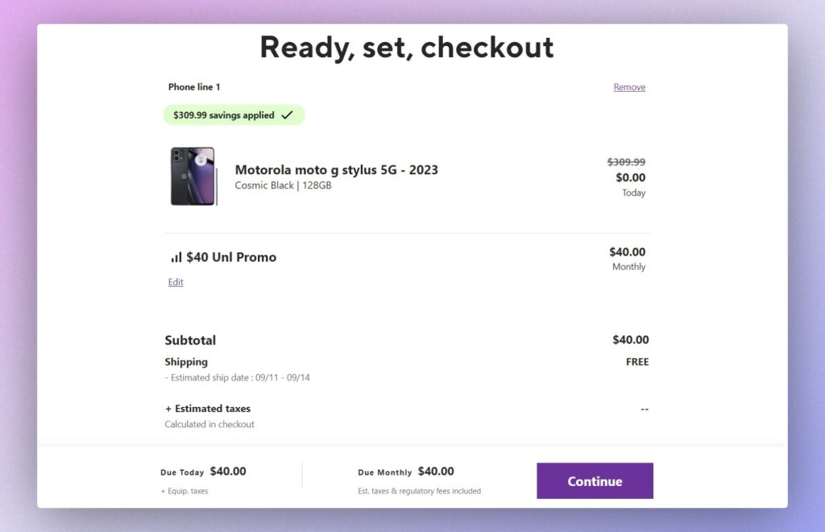Click the plus sign before Estimated taxes

click(168, 409)
